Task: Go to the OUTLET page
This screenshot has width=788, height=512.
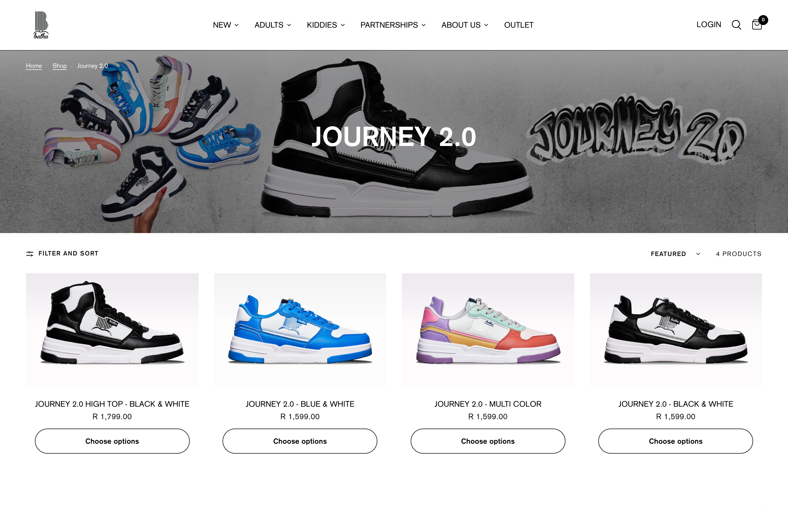Action: (x=519, y=25)
